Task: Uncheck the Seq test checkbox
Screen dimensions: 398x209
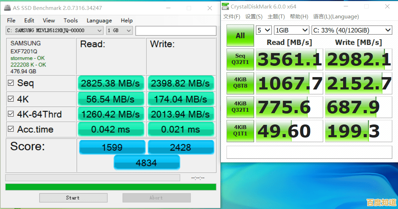Action: [11, 83]
